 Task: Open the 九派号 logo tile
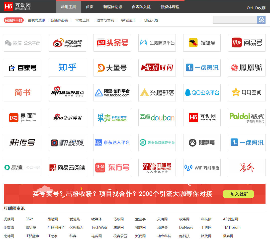coord(157,167)
